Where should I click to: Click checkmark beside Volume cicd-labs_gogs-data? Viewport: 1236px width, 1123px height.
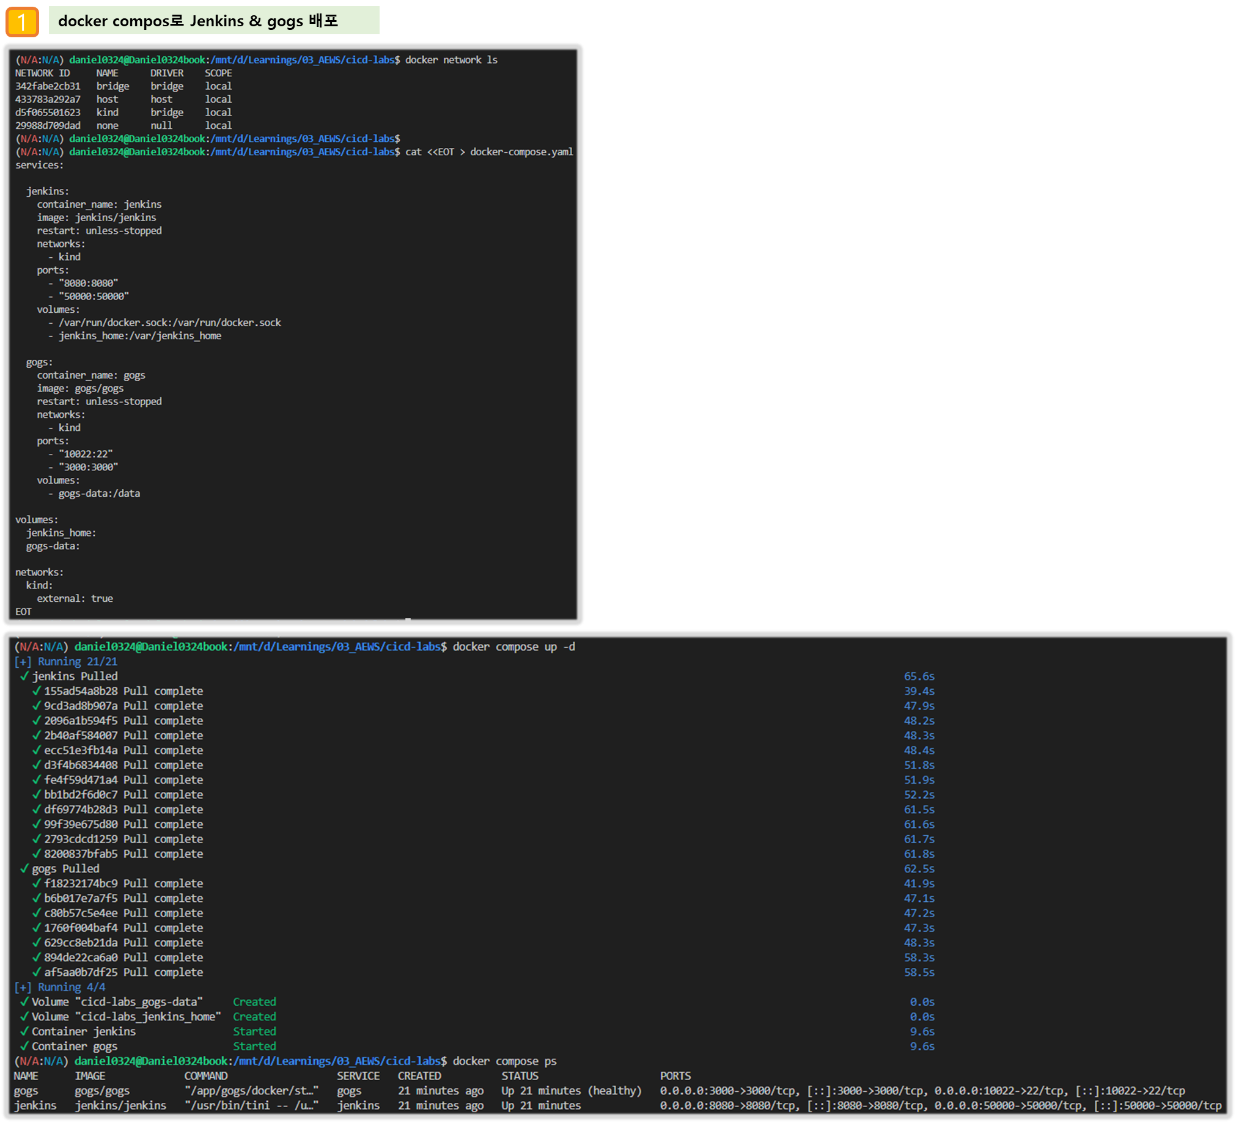(x=24, y=1001)
